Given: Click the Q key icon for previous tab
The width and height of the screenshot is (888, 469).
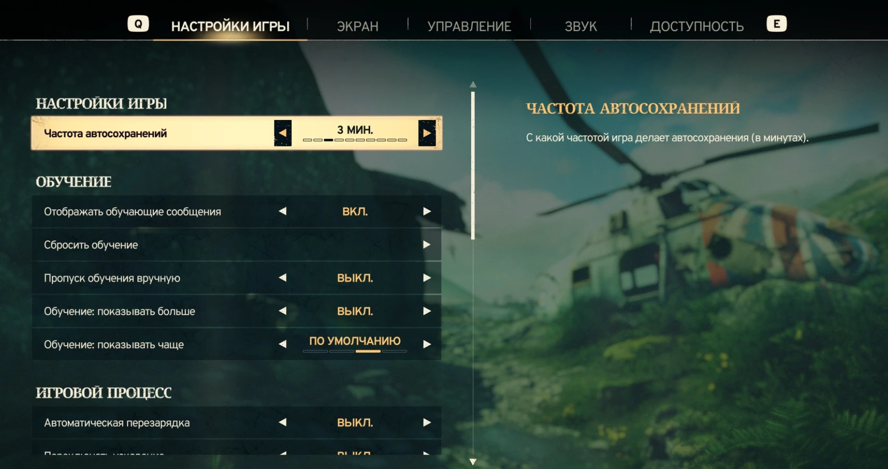Looking at the screenshot, I should pyautogui.click(x=138, y=24).
